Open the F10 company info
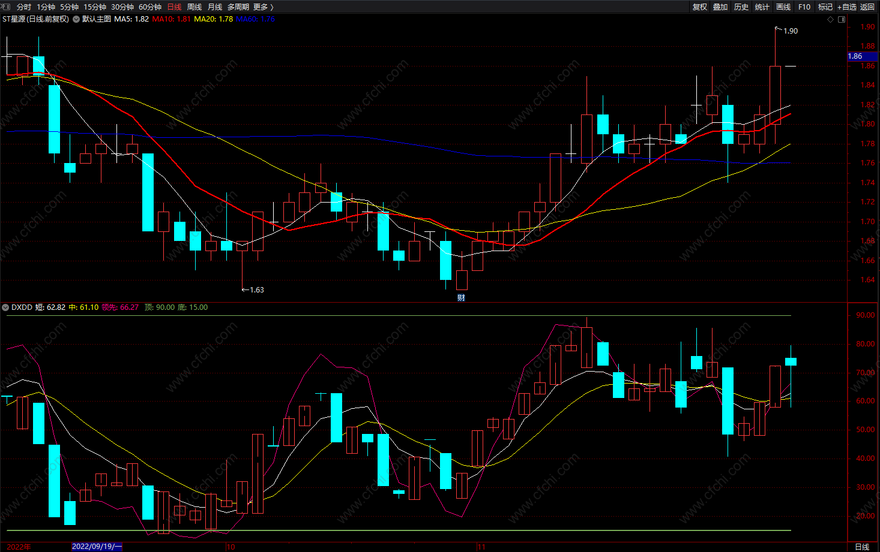The height and width of the screenshot is (552, 880). 804,7
